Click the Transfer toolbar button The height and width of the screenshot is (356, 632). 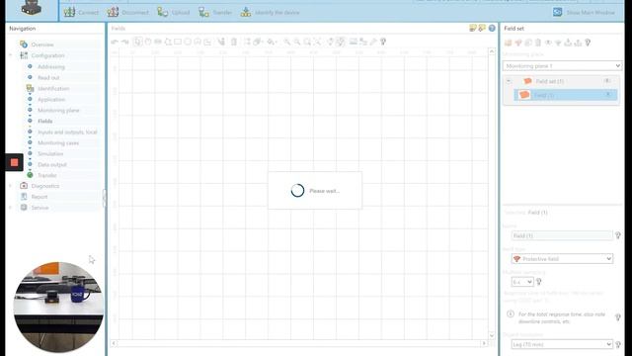pos(215,13)
